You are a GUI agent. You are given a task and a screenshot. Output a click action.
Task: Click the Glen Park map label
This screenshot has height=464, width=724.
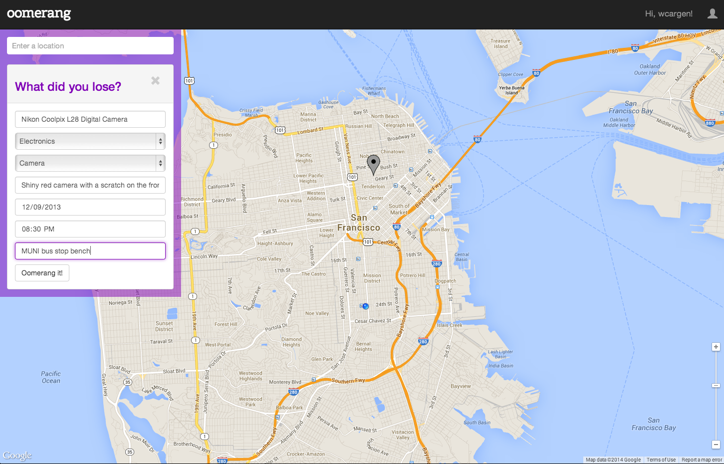tap(322, 359)
